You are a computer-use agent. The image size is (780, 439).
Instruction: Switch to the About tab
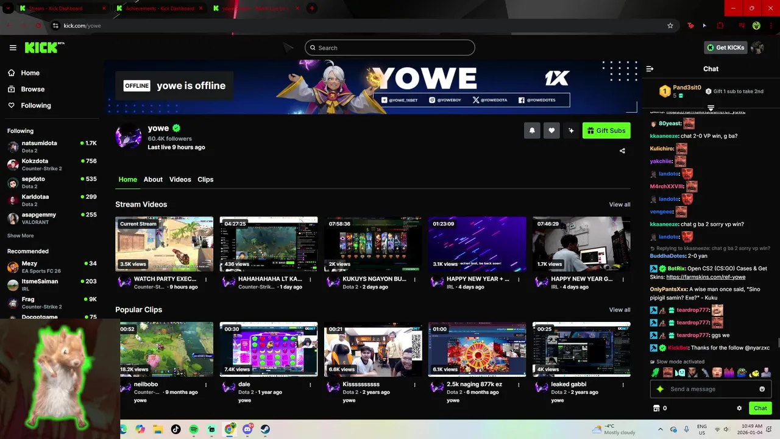(x=153, y=179)
